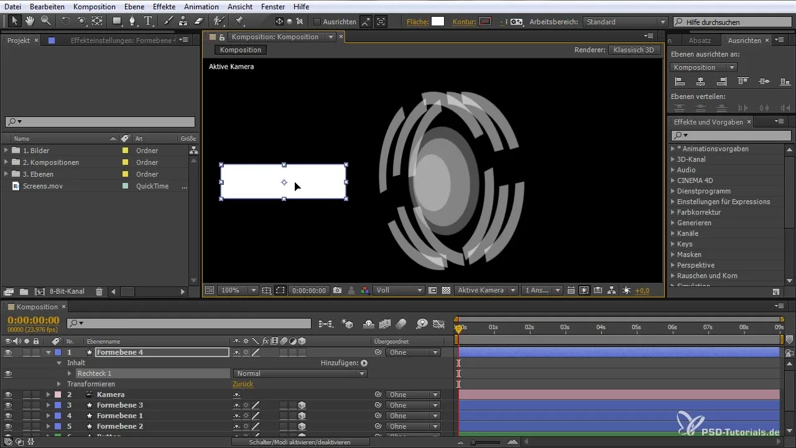Open the Datei menu
The image size is (796, 448).
(x=13, y=6)
